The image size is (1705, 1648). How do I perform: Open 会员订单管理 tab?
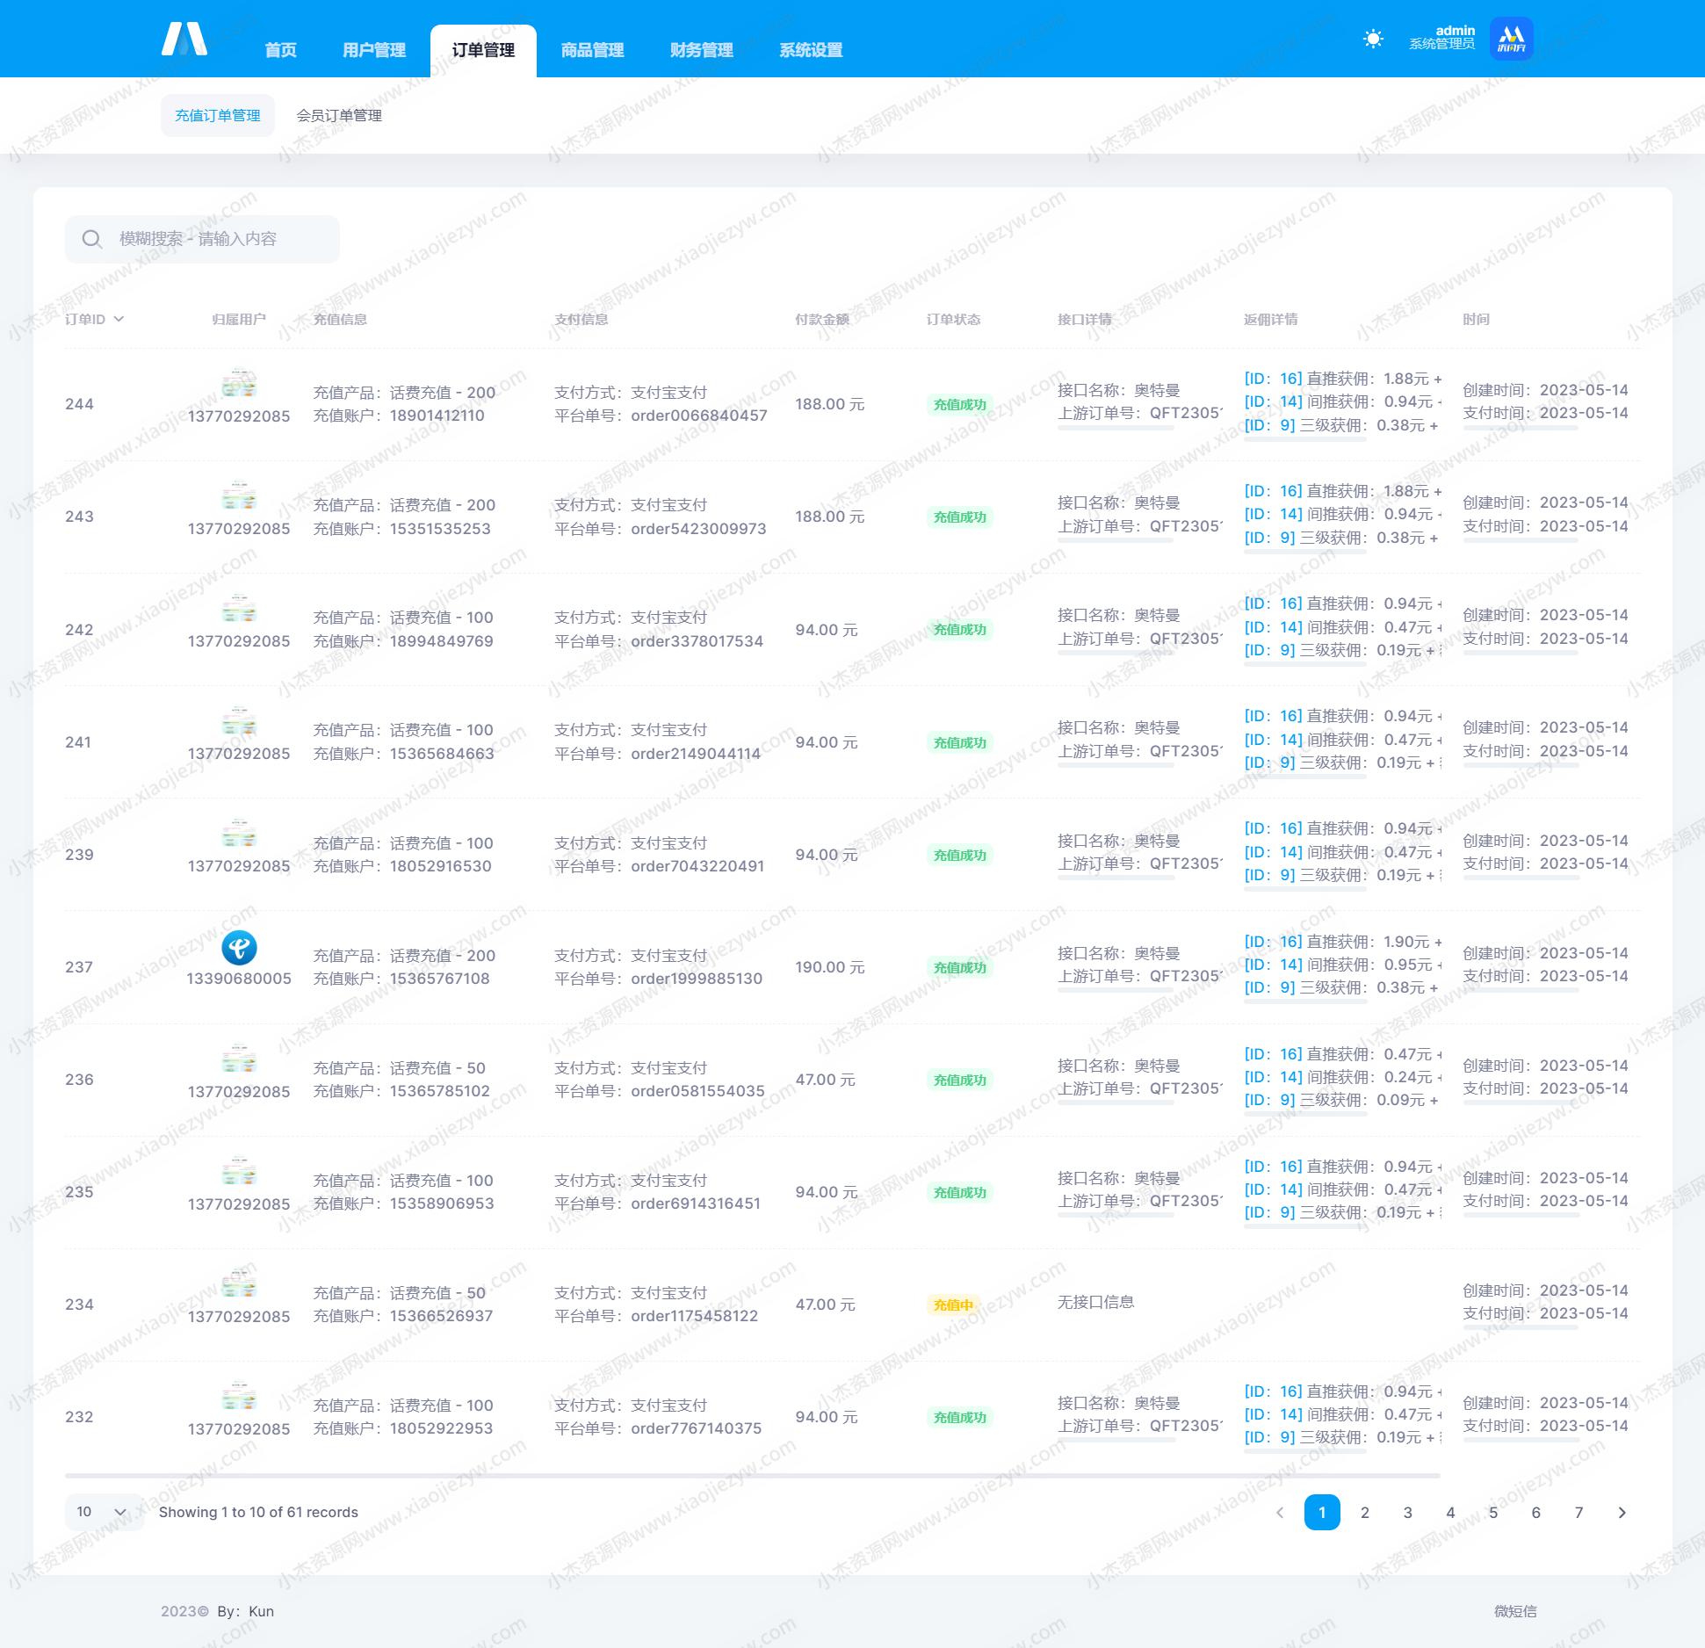[338, 116]
